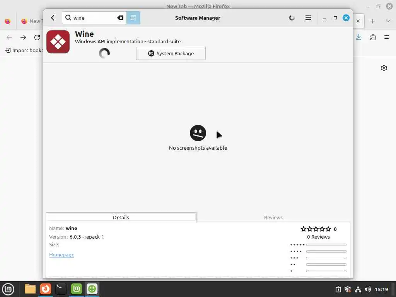Screen dimensions: 396x297
Task: Click the four-star rating bar
Action: (326, 251)
